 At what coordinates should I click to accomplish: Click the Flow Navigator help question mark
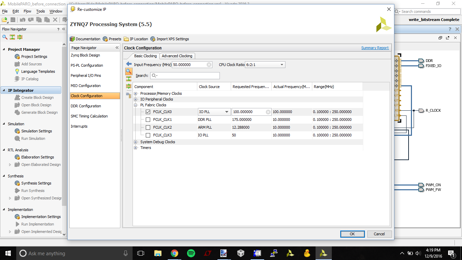click(58, 29)
